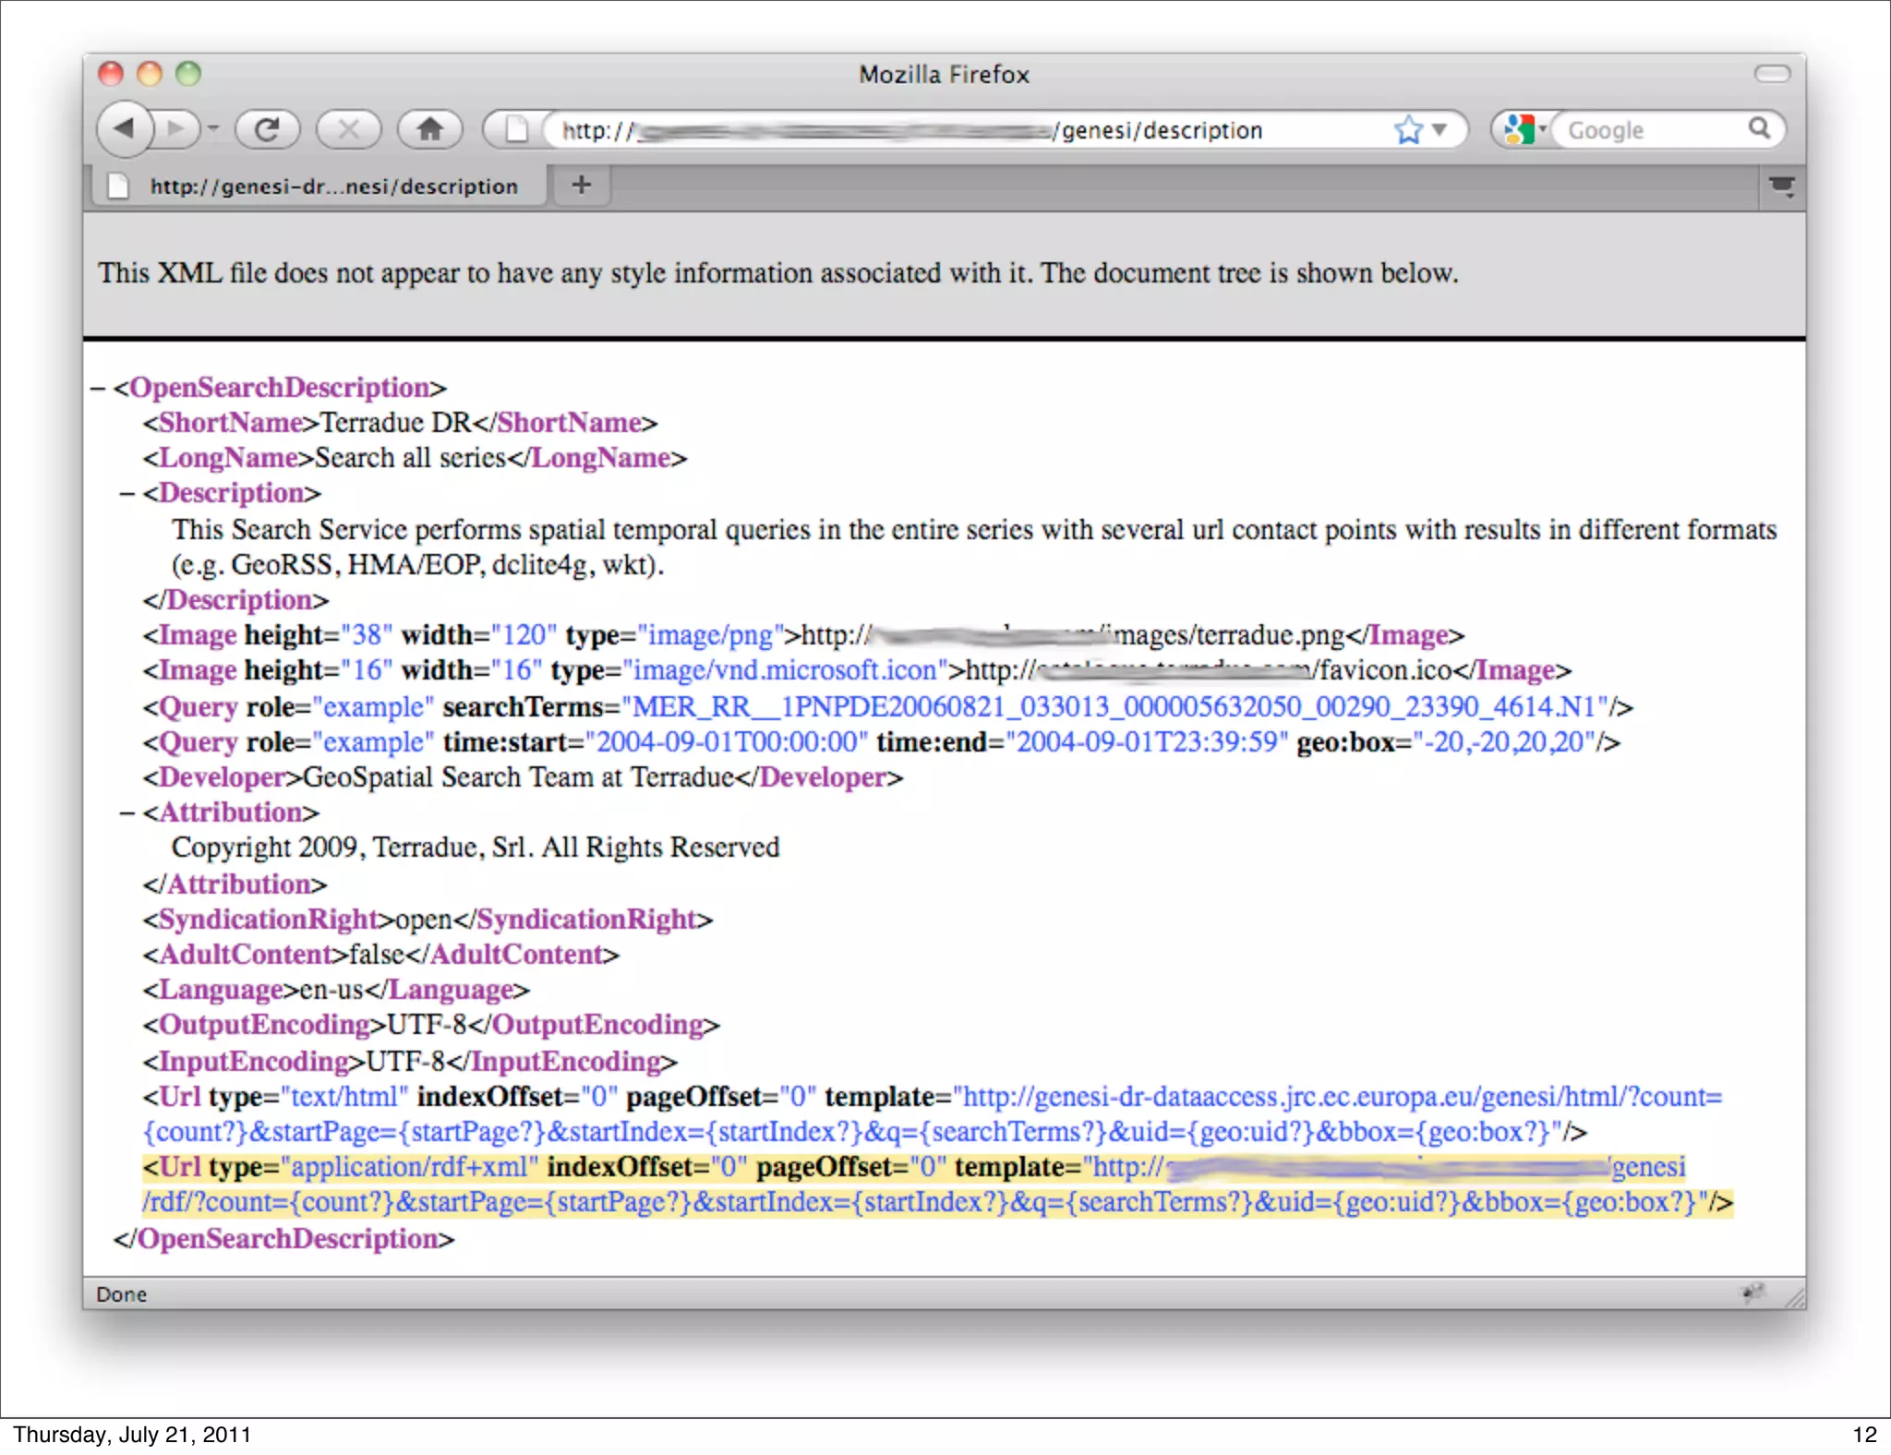Go to the Home page icon
This screenshot has width=1891, height=1455.
(429, 129)
